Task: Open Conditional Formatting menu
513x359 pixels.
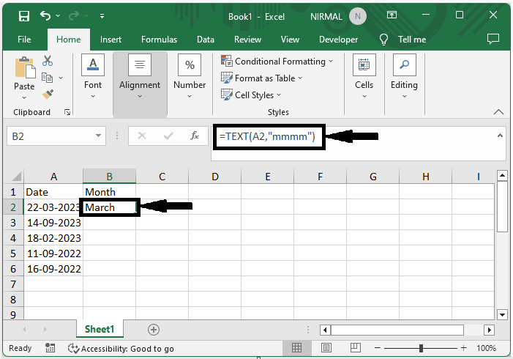Action: point(277,62)
